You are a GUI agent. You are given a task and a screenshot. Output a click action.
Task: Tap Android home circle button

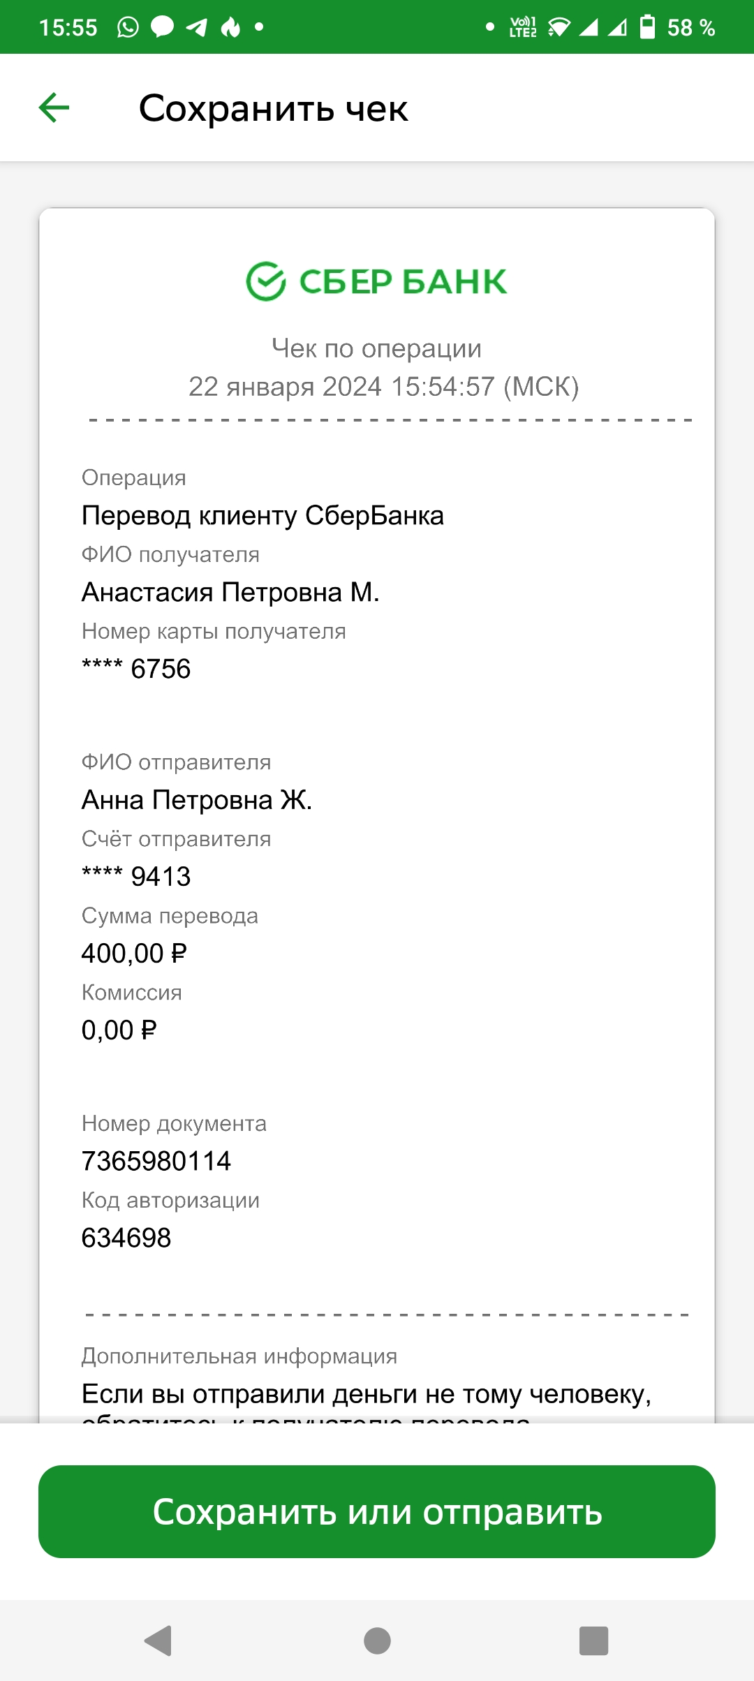pos(377,1641)
